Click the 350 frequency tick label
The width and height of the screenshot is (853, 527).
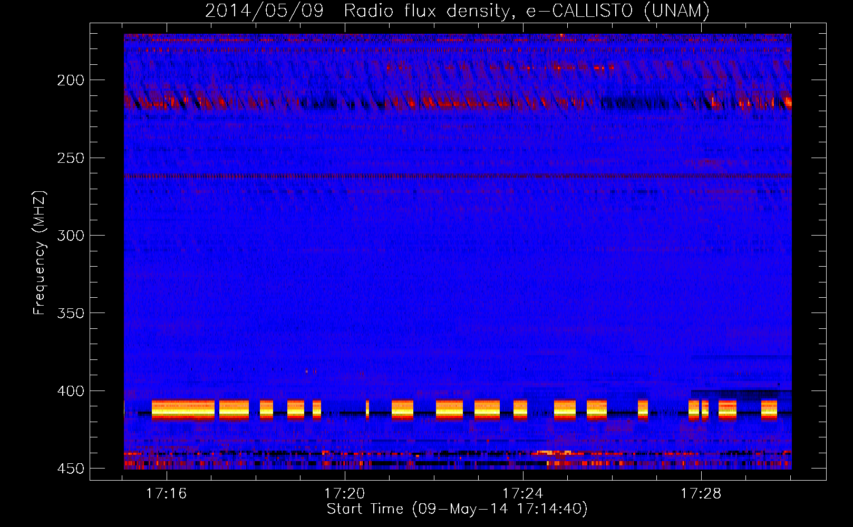point(71,313)
